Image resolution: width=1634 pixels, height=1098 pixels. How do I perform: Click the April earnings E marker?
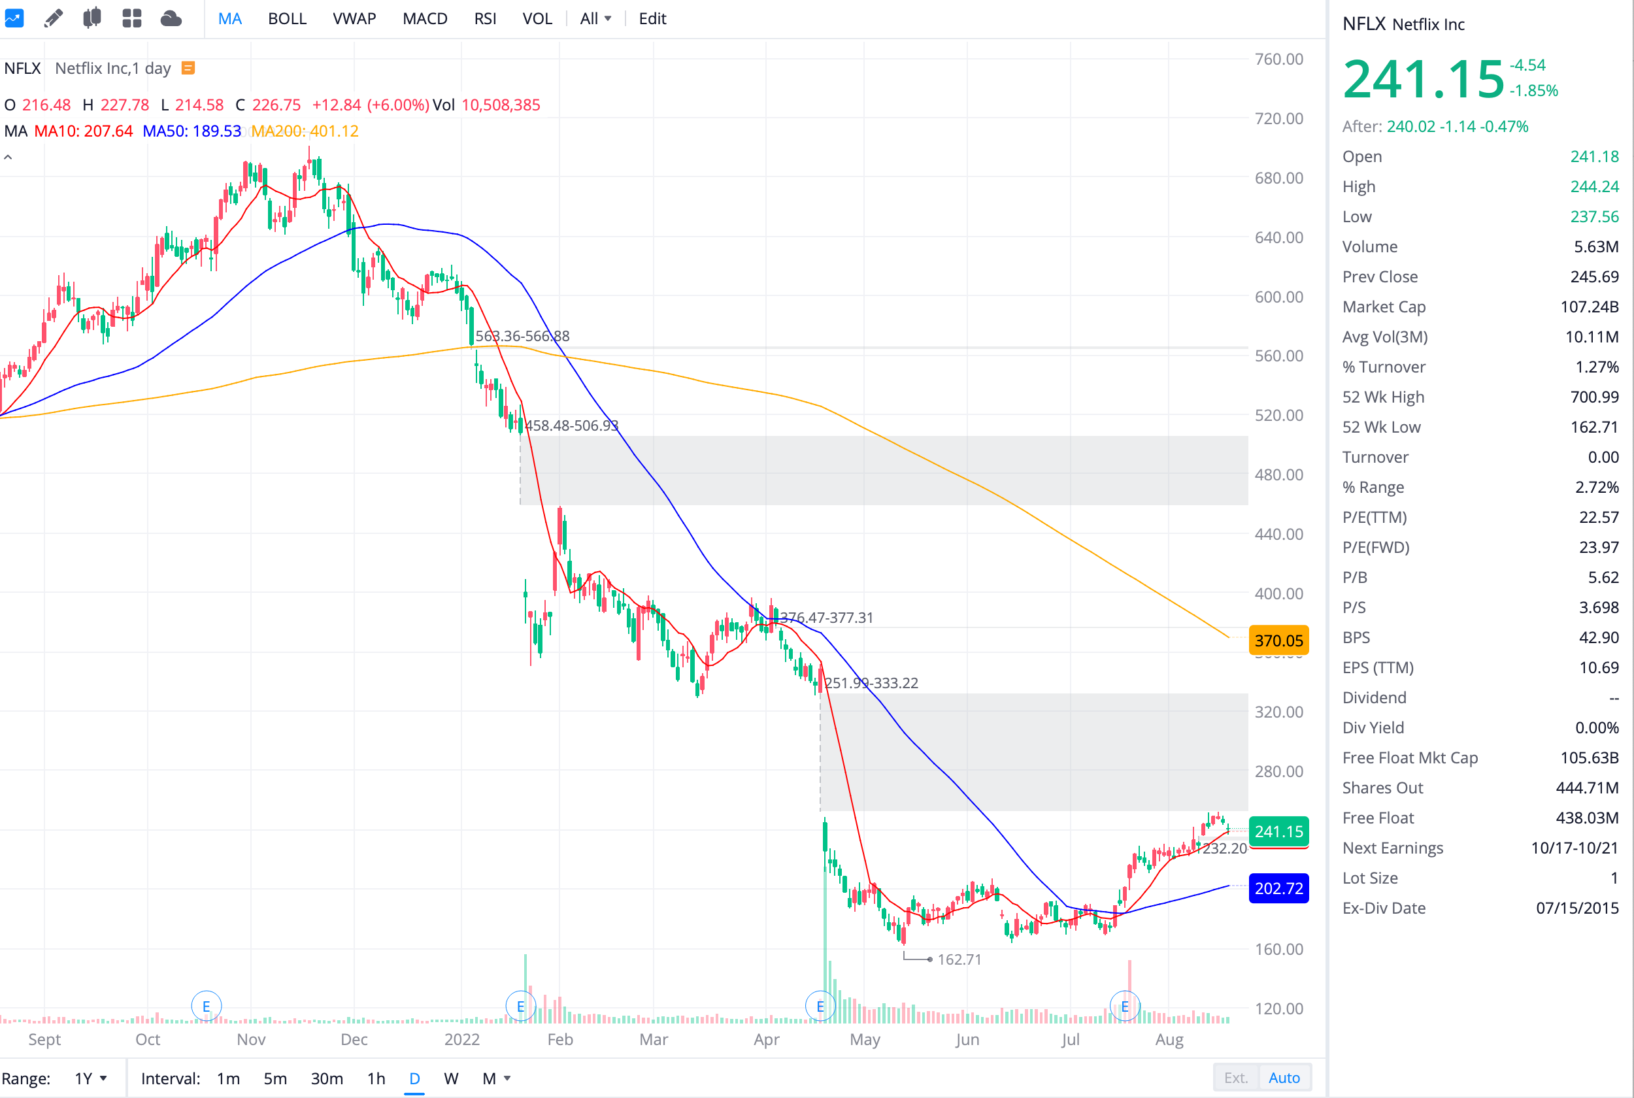point(820,1006)
